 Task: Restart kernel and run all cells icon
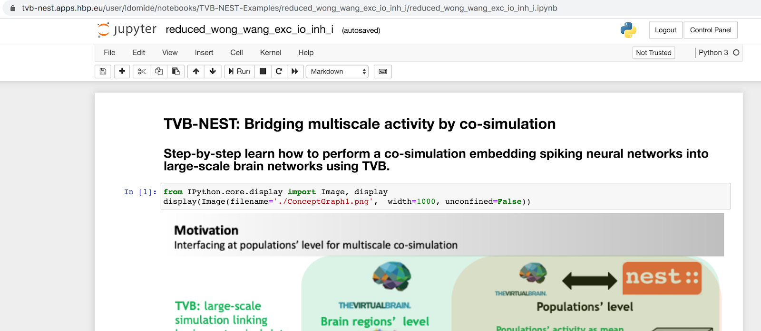[x=295, y=71]
